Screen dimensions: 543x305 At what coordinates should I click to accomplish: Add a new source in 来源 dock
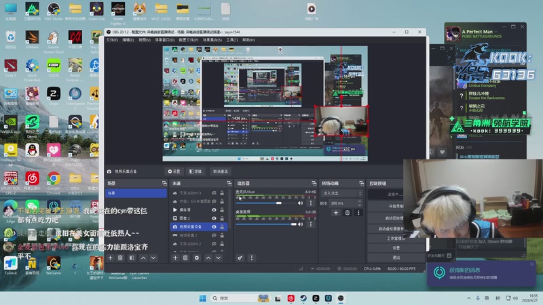(x=175, y=258)
